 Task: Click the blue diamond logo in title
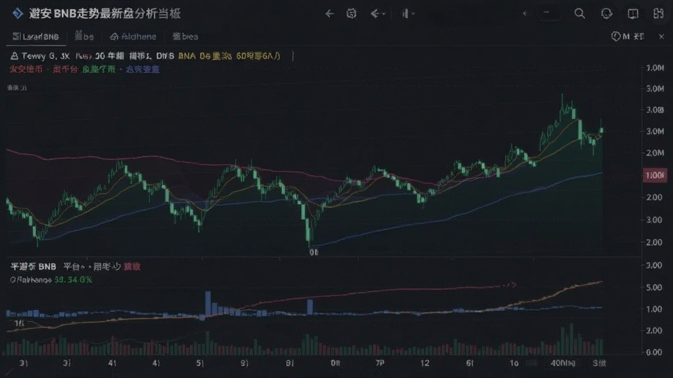[17, 13]
